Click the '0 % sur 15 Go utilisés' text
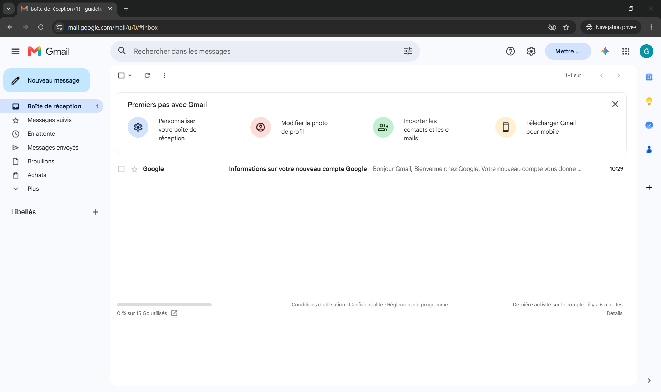661x392 pixels. (x=142, y=313)
